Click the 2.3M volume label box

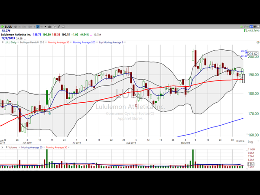[x=250, y=165]
